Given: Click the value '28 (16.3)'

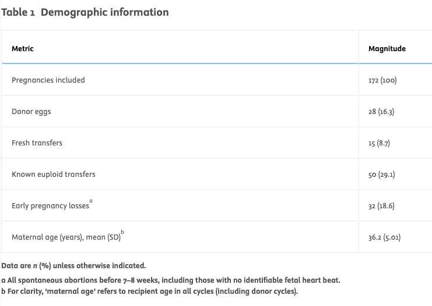Looking at the screenshot, I should [x=381, y=112].
